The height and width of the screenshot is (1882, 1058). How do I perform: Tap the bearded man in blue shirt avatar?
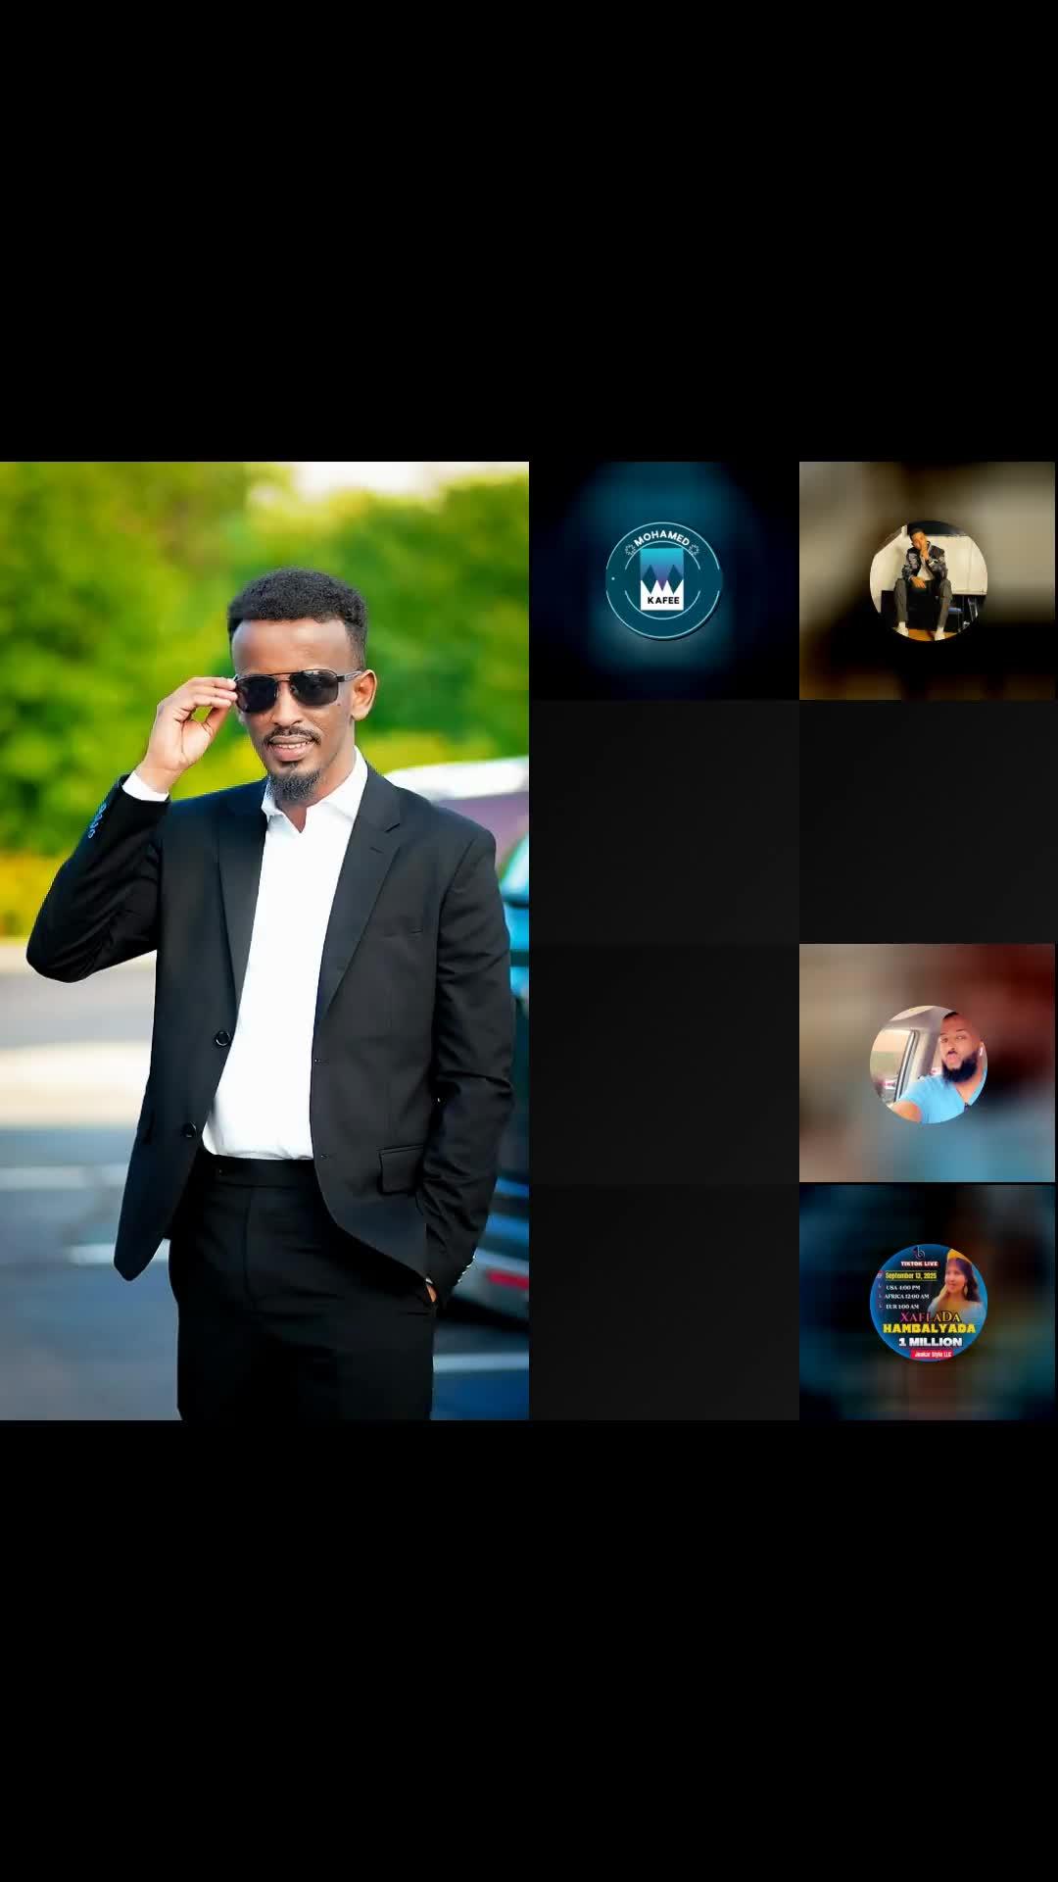(928, 1064)
